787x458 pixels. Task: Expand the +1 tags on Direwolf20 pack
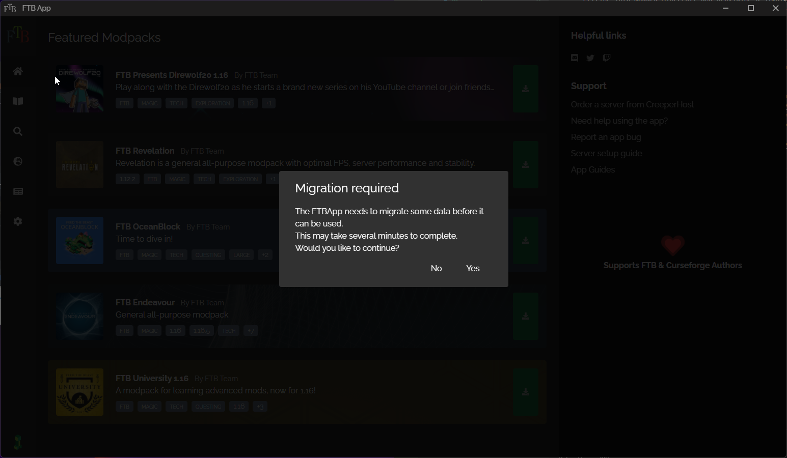coord(269,103)
